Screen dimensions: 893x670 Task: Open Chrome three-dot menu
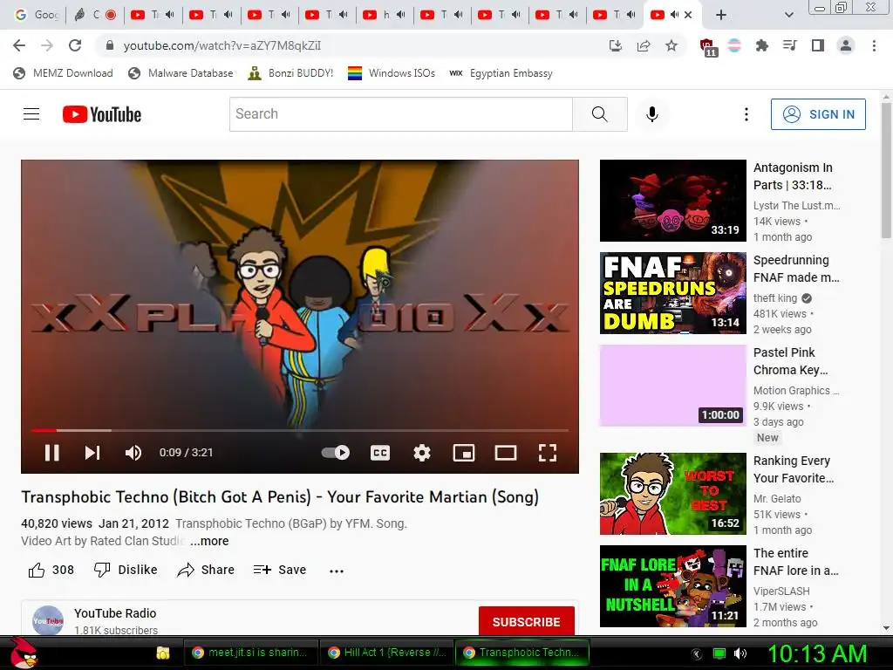(874, 45)
